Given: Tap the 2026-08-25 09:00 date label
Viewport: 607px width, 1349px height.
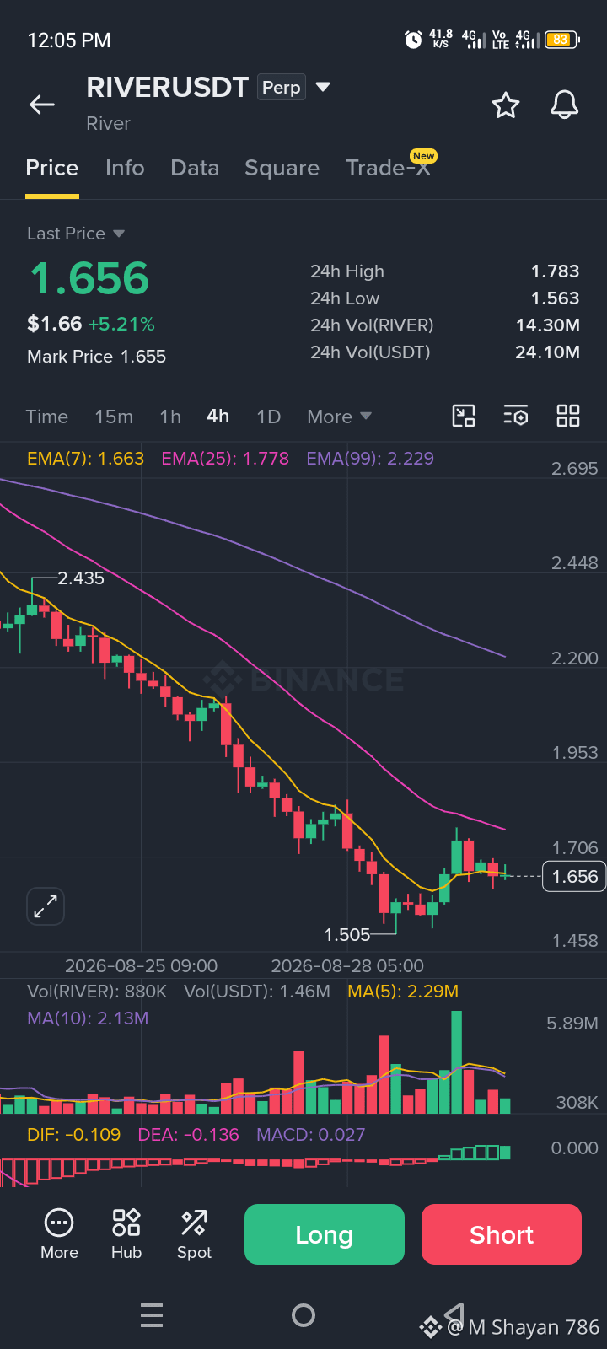Looking at the screenshot, I should point(141,966).
